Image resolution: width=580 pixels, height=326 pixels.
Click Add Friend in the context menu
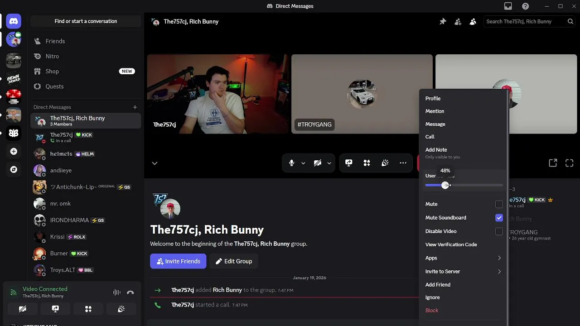[463, 284]
